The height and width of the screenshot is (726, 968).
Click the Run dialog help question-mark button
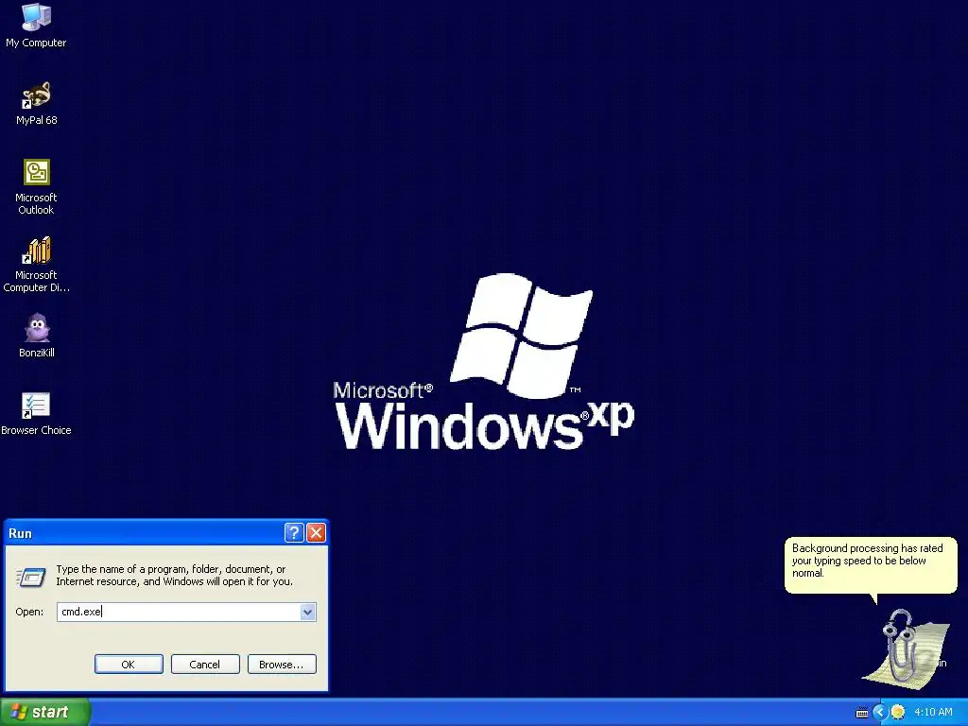click(294, 533)
